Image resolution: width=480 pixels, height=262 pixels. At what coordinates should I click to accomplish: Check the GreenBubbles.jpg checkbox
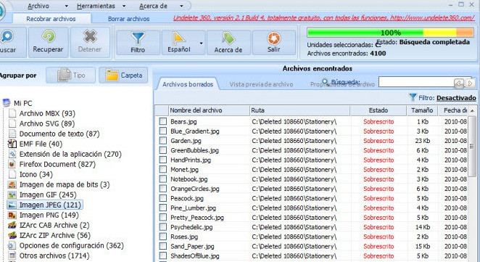[x=163, y=150]
